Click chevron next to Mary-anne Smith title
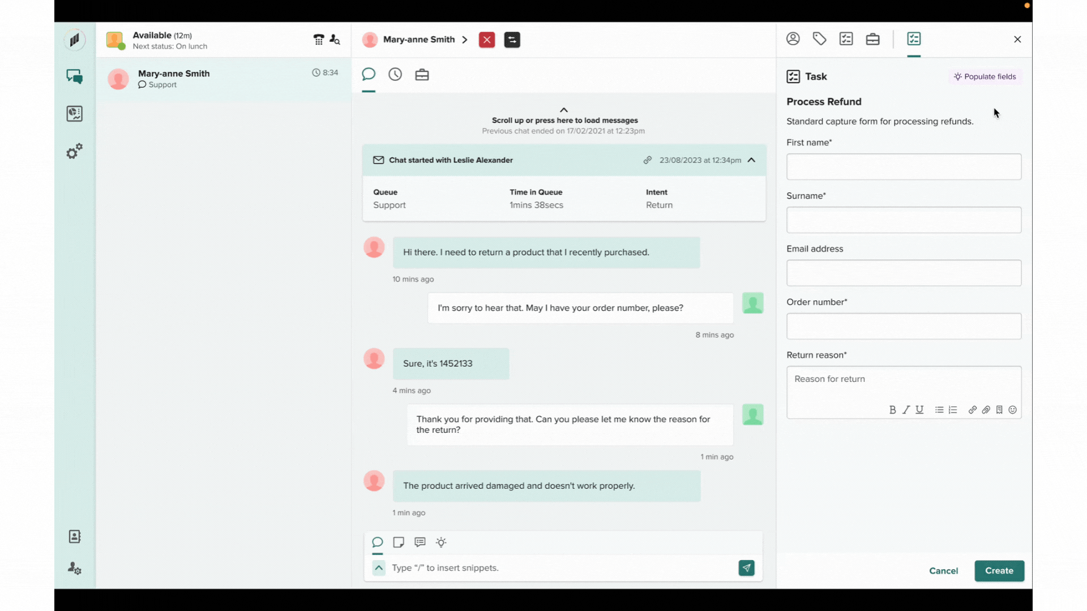 (465, 40)
